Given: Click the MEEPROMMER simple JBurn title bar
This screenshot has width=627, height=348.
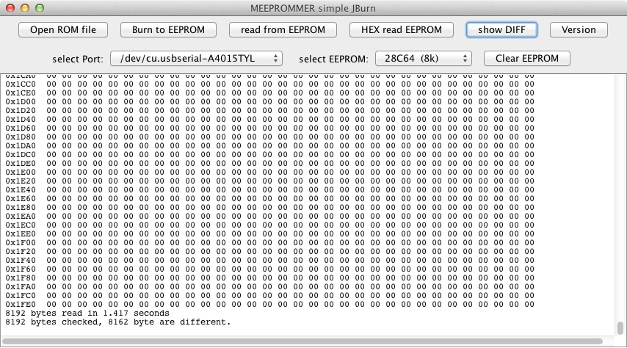Looking at the screenshot, I should (x=313, y=7).
